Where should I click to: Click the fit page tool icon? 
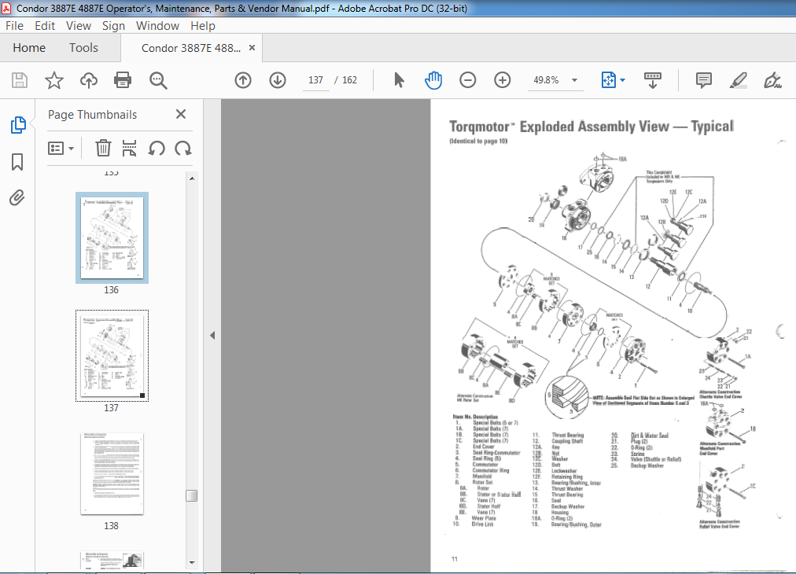point(608,80)
